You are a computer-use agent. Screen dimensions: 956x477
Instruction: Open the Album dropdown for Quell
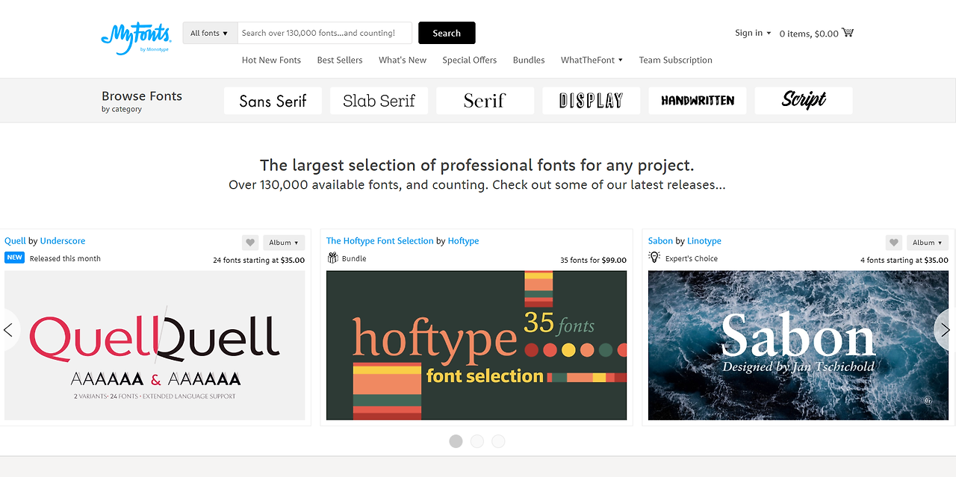click(284, 243)
